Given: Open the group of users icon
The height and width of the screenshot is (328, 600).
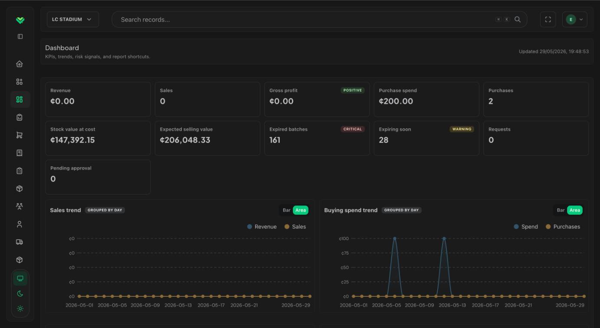Looking at the screenshot, I should coord(20,206).
